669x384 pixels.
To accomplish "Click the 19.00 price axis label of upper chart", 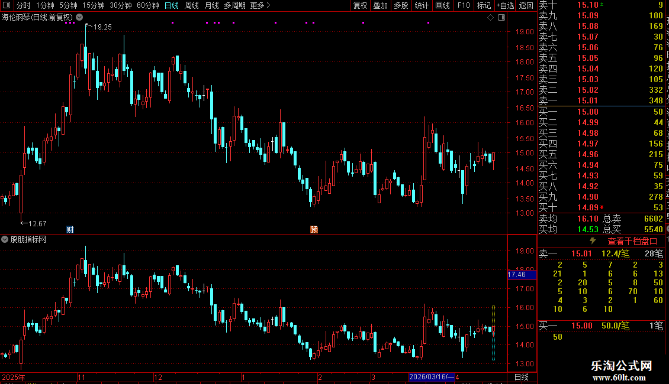I will coord(525,31).
